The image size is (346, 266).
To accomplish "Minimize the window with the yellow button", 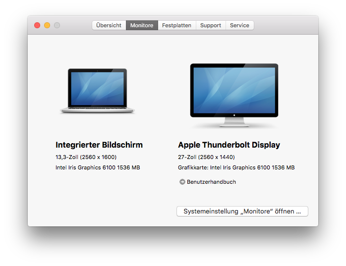I will 47,25.
